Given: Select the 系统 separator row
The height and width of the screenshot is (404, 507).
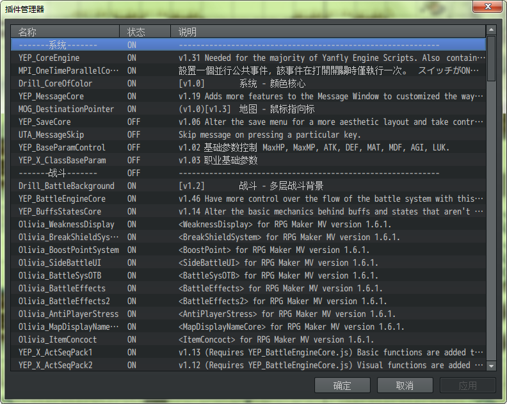Looking at the screenshot, I should coord(248,45).
